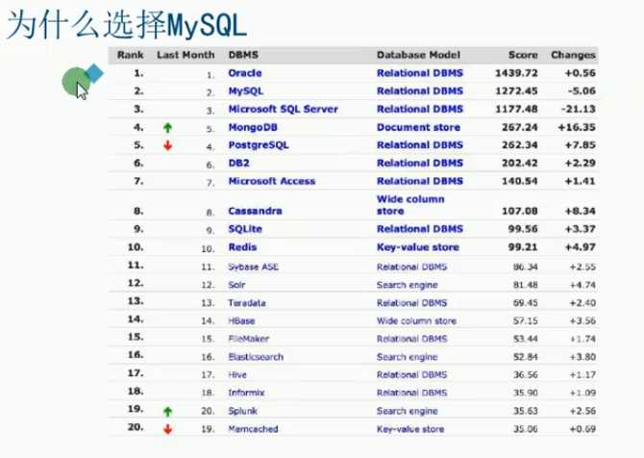Select the MySQL score 1272.45

[516, 91]
